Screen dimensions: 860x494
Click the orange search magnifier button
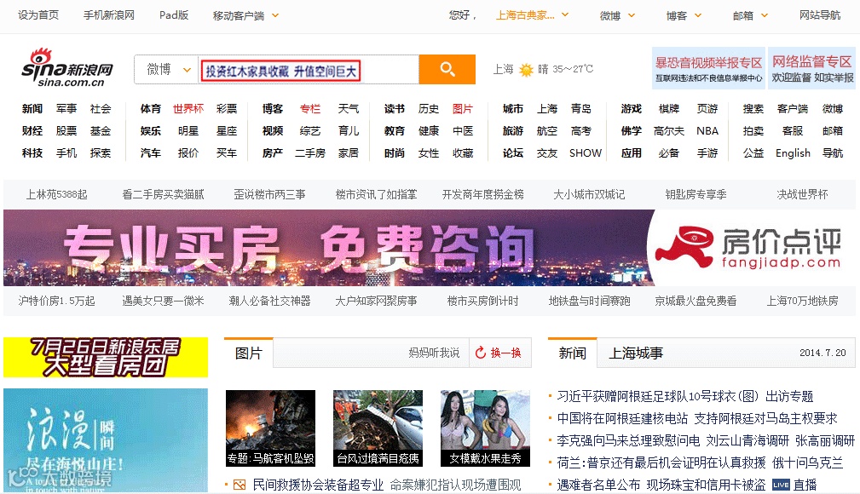point(447,69)
